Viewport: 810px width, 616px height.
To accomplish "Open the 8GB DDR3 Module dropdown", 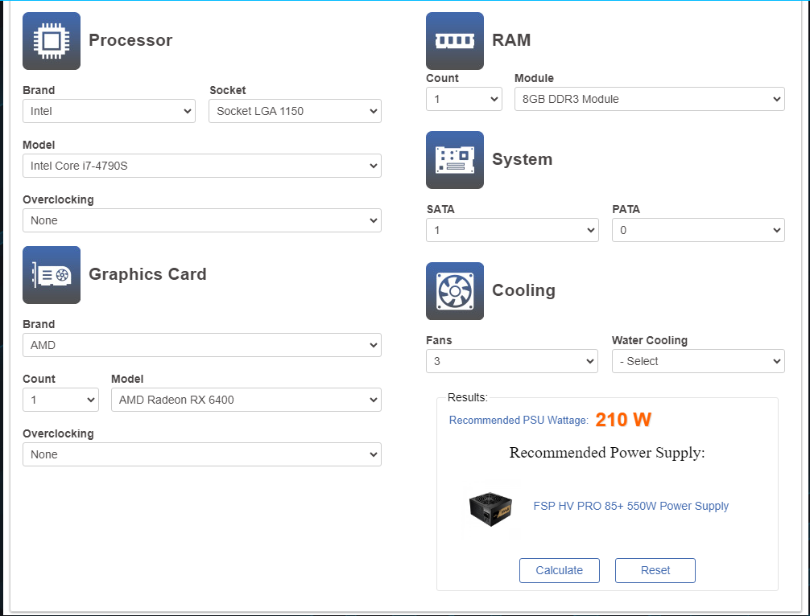I will click(649, 99).
